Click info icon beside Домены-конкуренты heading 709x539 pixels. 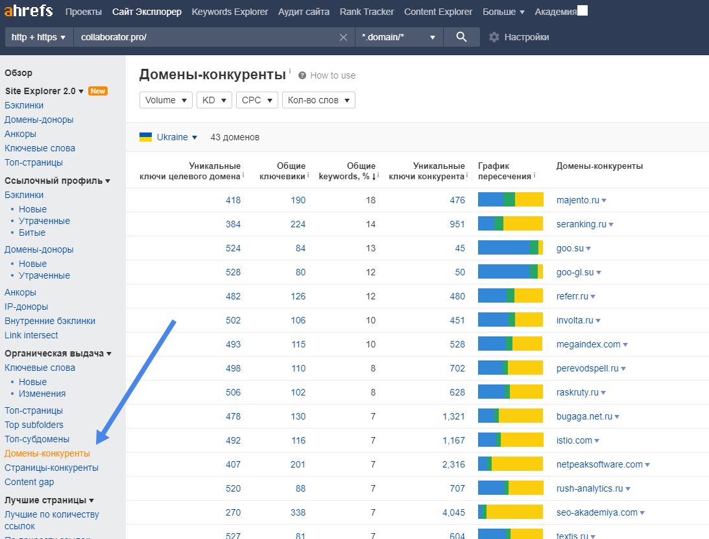[x=290, y=71]
